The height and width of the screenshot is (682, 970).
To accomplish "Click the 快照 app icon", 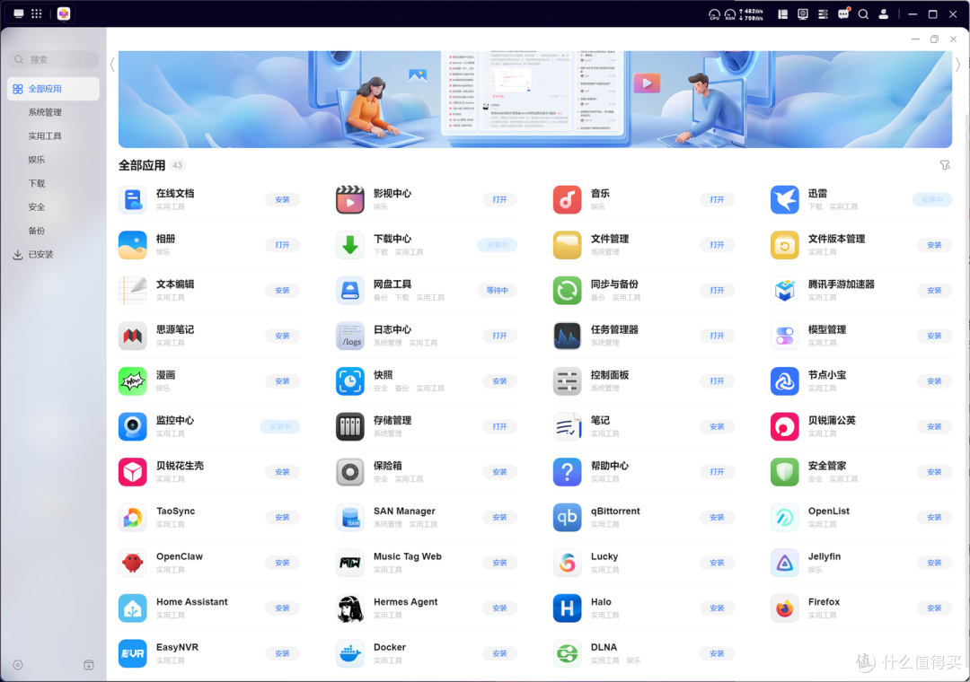I will coord(350,380).
